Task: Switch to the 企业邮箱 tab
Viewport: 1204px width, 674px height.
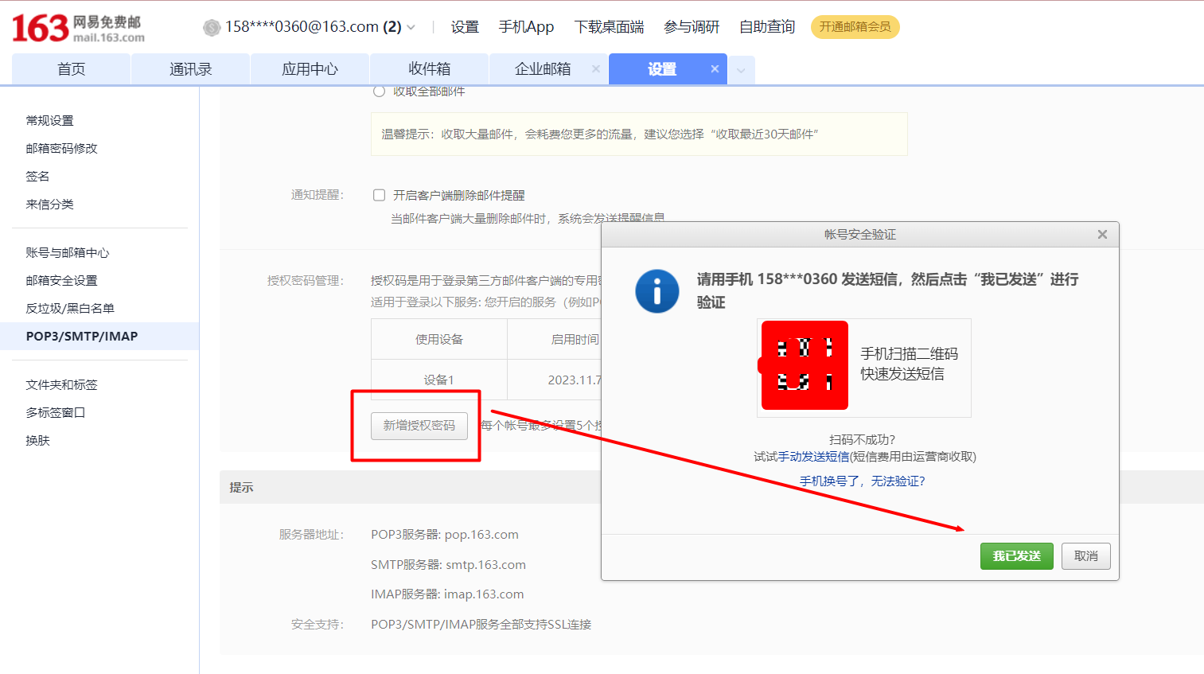Action: coord(543,69)
